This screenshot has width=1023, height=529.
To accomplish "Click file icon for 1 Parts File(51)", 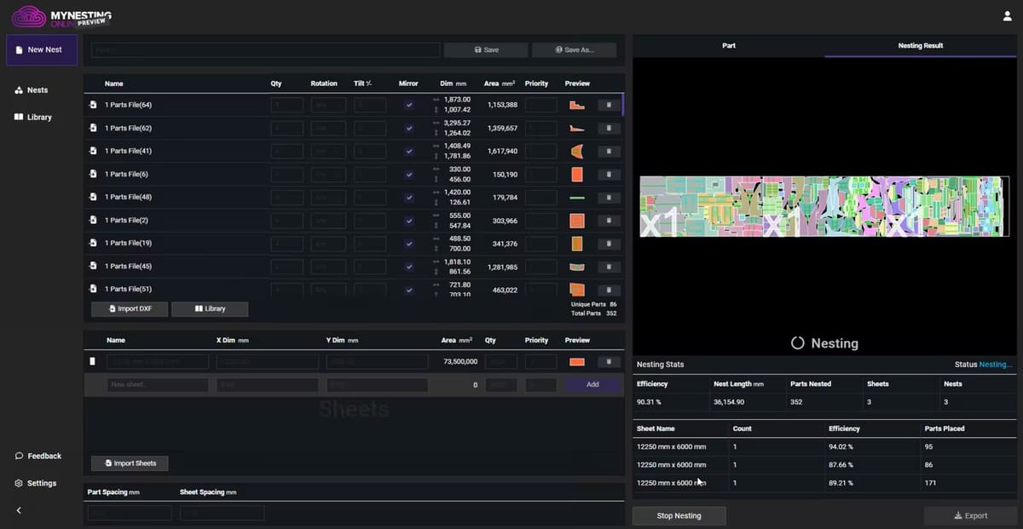I will (93, 289).
